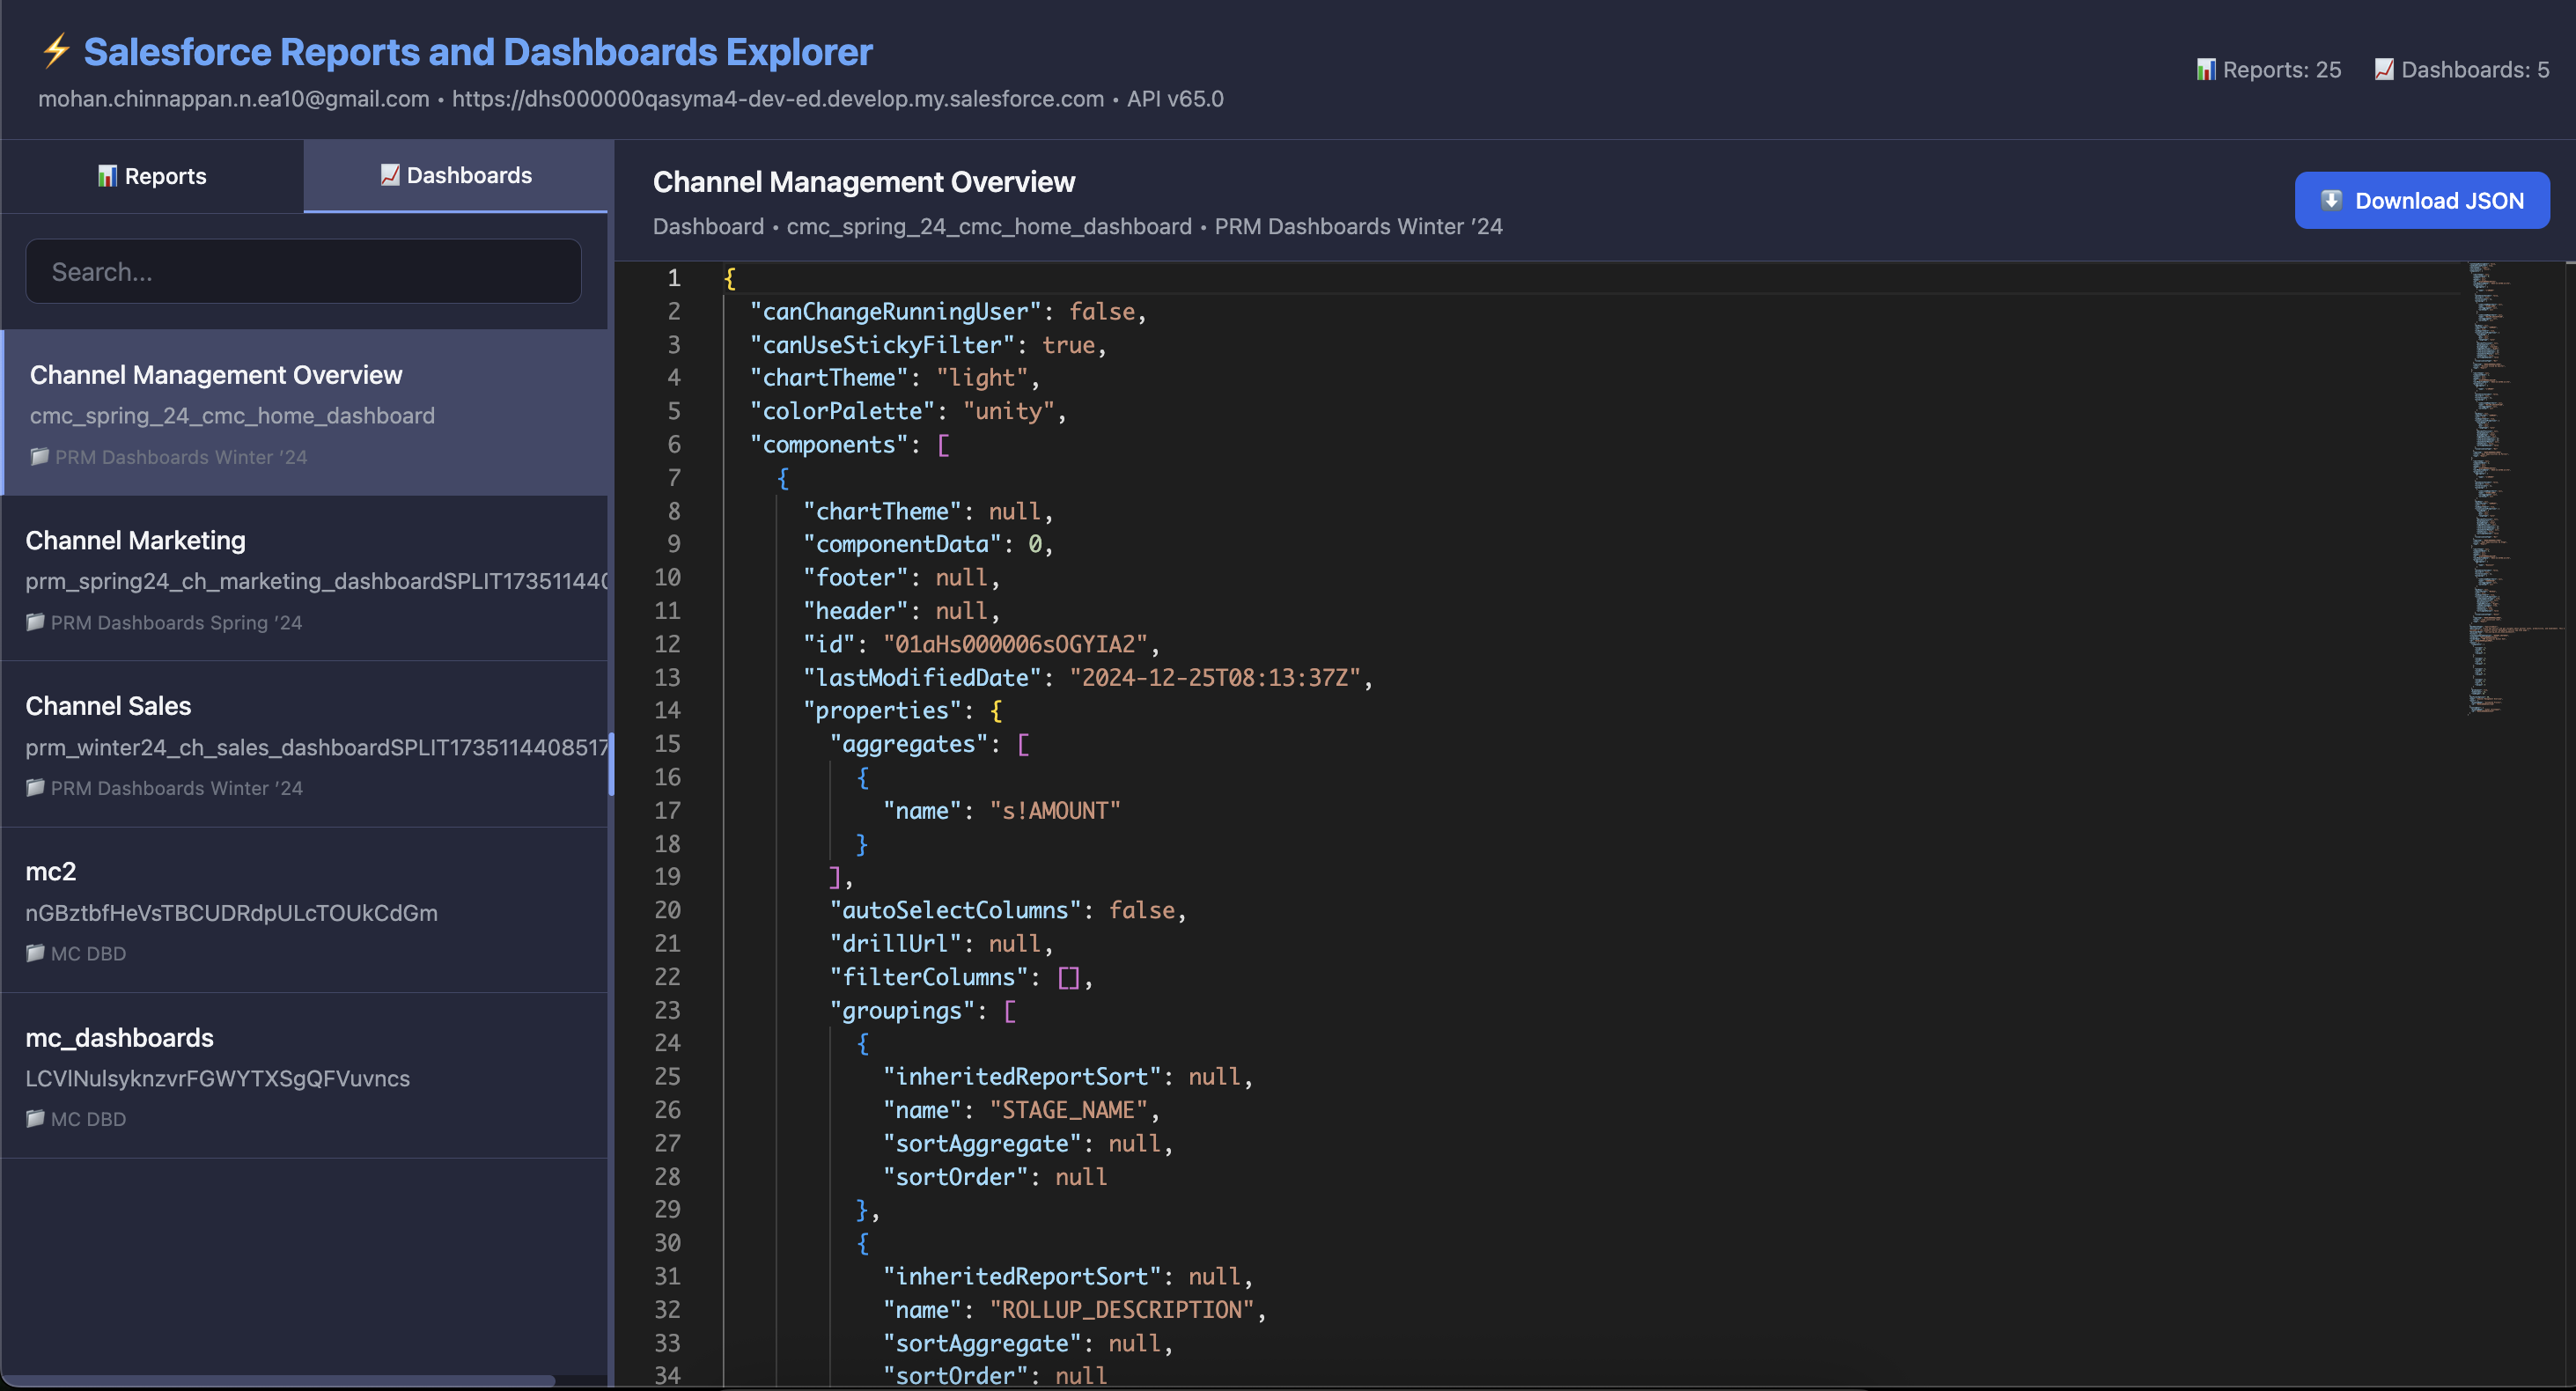Click folder icon under mc2 dashboard
This screenshot has width=2576, height=1391.
click(36, 953)
